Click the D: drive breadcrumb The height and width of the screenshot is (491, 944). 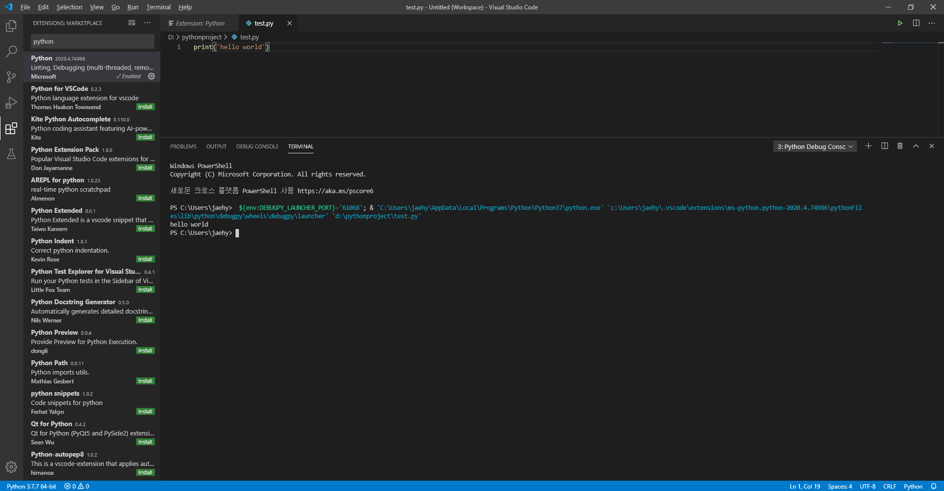[x=171, y=37]
